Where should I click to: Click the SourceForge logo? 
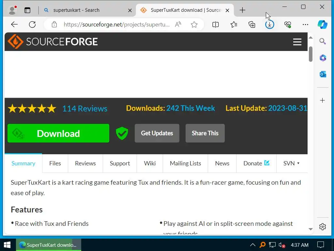pyautogui.click(x=53, y=42)
